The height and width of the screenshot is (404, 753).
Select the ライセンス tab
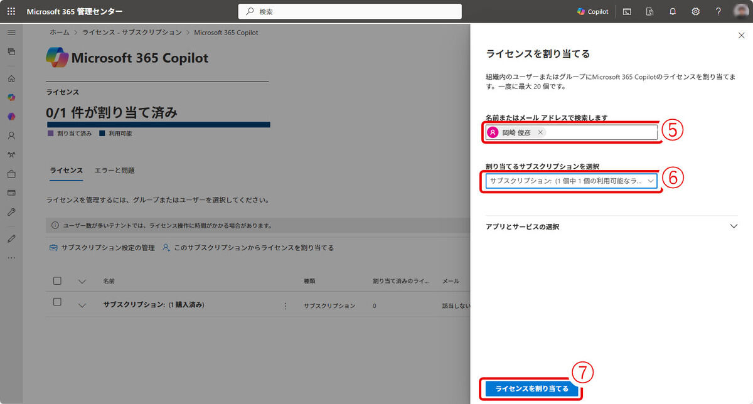66,171
